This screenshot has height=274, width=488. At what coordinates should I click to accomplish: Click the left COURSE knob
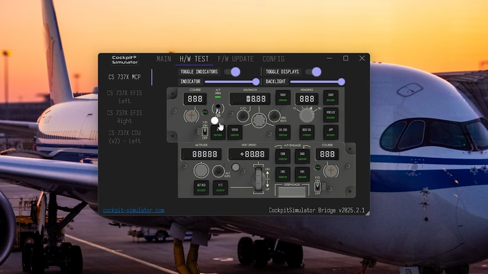[191, 116]
